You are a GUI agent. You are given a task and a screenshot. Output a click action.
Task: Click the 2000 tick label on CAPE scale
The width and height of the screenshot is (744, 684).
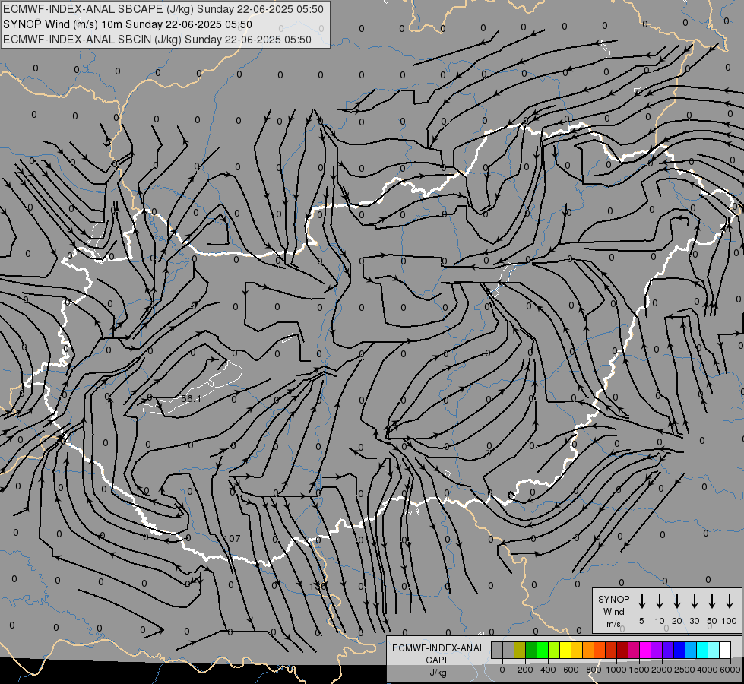coord(661,670)
